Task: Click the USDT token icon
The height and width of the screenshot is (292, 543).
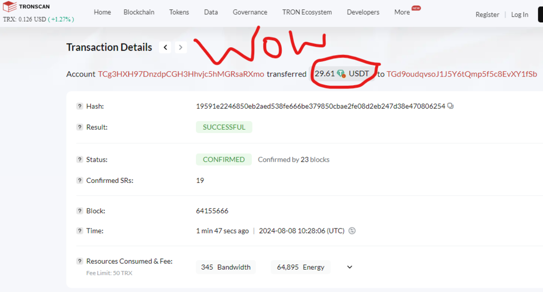Action: click(x=341, y=74)
